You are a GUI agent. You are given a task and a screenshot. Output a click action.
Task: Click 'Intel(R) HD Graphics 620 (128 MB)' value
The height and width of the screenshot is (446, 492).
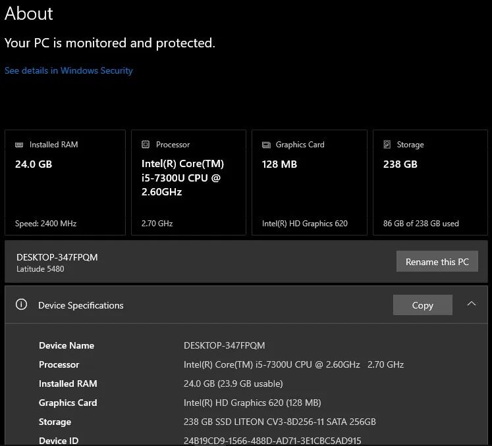252,403
